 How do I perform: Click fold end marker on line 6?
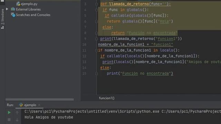coord(97,21)
